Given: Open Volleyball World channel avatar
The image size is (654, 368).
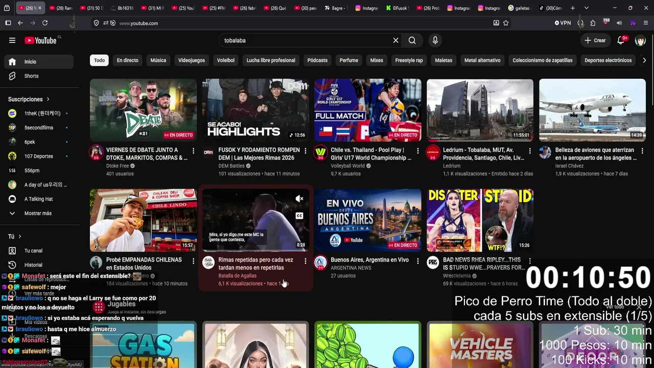Looking at the screenshot, I should (x=320, y=152).
